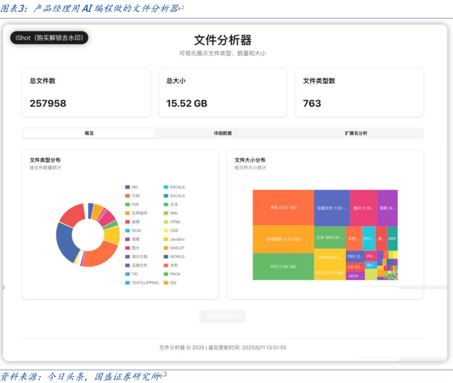Click the FBX treemap block
The image size is (453, 383).
(x=355, y=256)
